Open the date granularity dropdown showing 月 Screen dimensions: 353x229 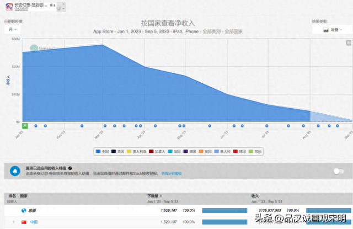tap(12, 29)
